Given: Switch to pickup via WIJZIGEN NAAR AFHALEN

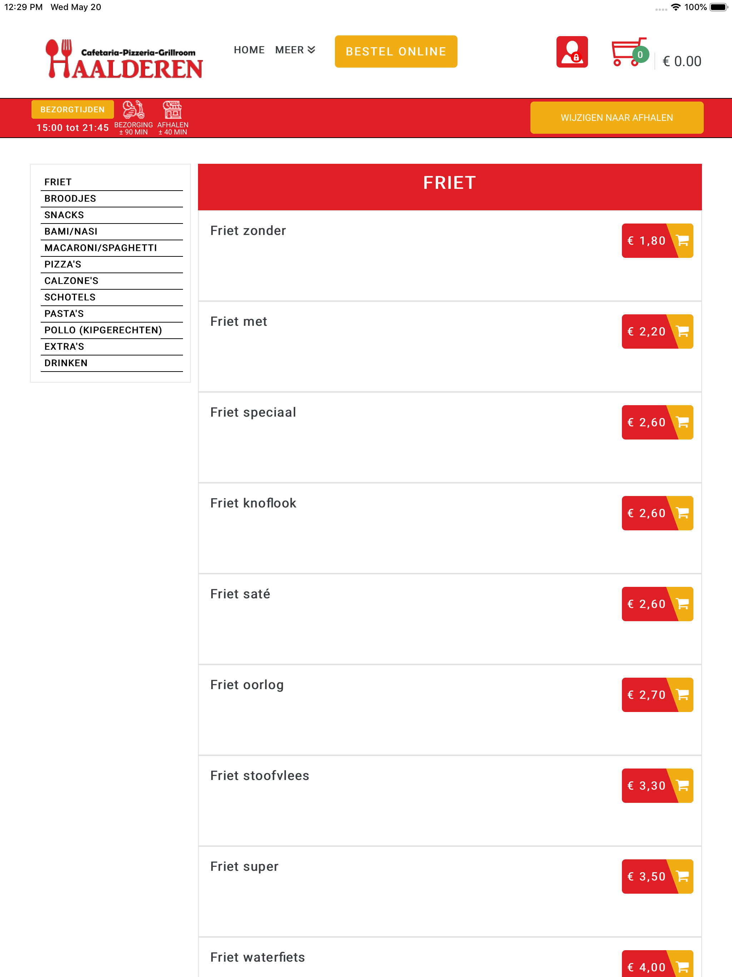Looking at the screenshot, I should tap(617, 118).
